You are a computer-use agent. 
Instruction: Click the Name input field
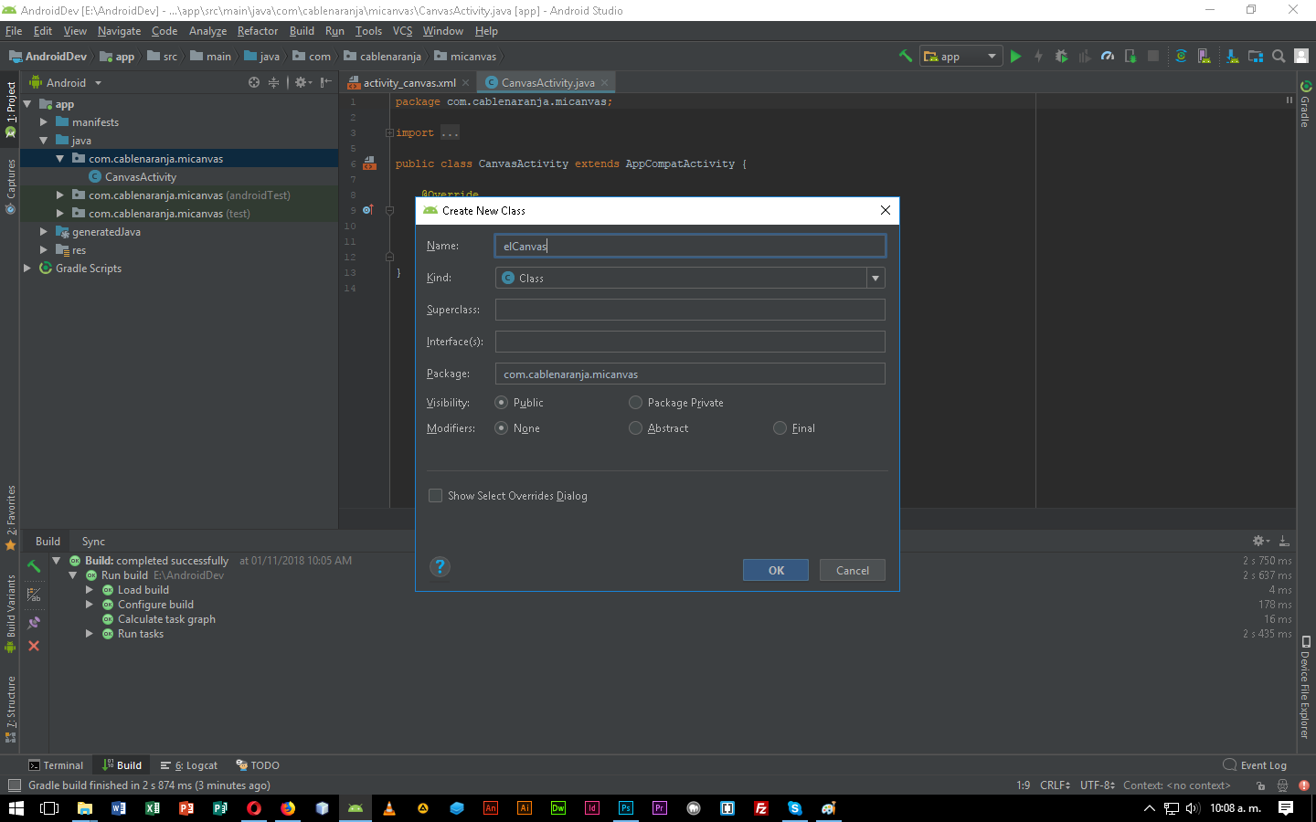tap(690, 246)
